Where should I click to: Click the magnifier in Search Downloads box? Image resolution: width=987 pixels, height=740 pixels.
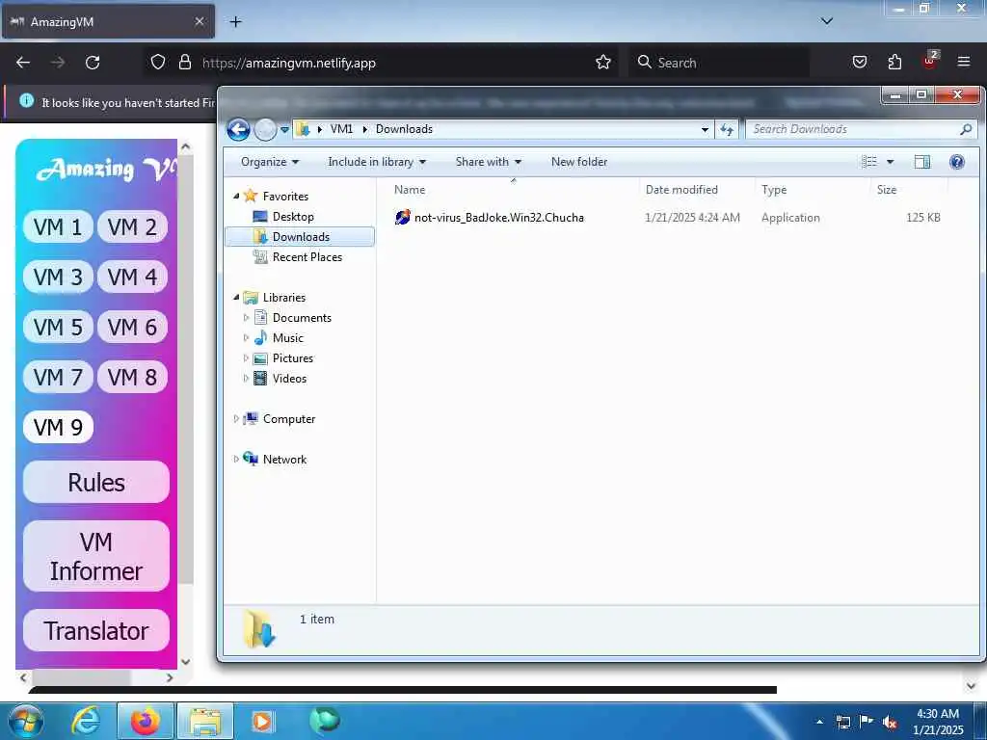[x=966, y=129]
